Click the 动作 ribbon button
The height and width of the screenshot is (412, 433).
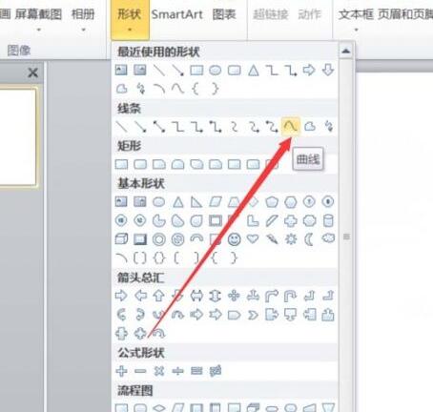310,14
